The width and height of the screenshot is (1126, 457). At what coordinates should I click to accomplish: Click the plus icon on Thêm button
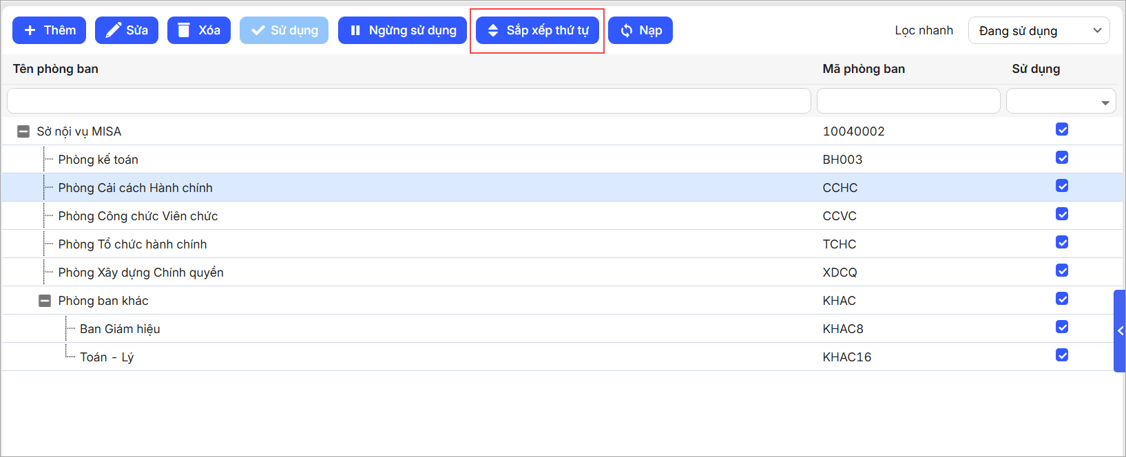[x=30, y=30]
